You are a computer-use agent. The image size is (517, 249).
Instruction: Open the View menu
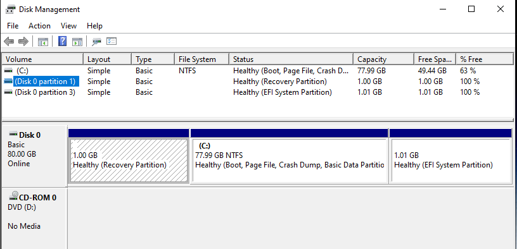click(x=68, y=26)
